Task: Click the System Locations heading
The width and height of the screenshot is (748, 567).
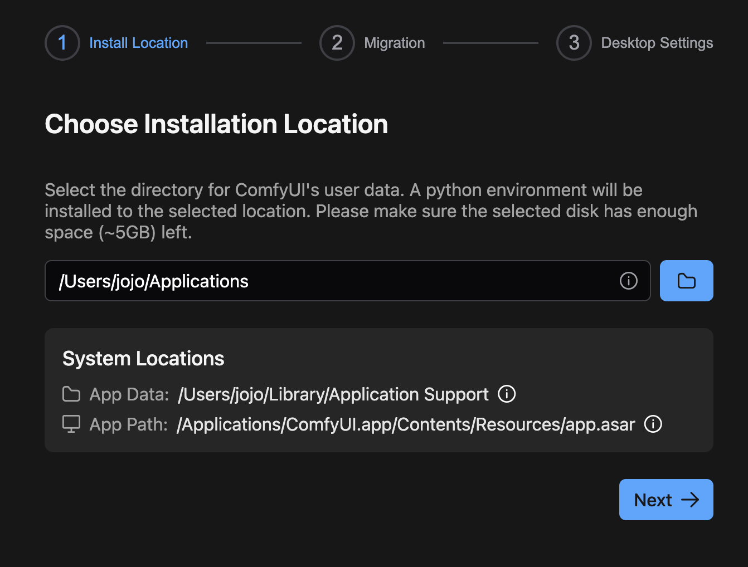Action: 143,359
